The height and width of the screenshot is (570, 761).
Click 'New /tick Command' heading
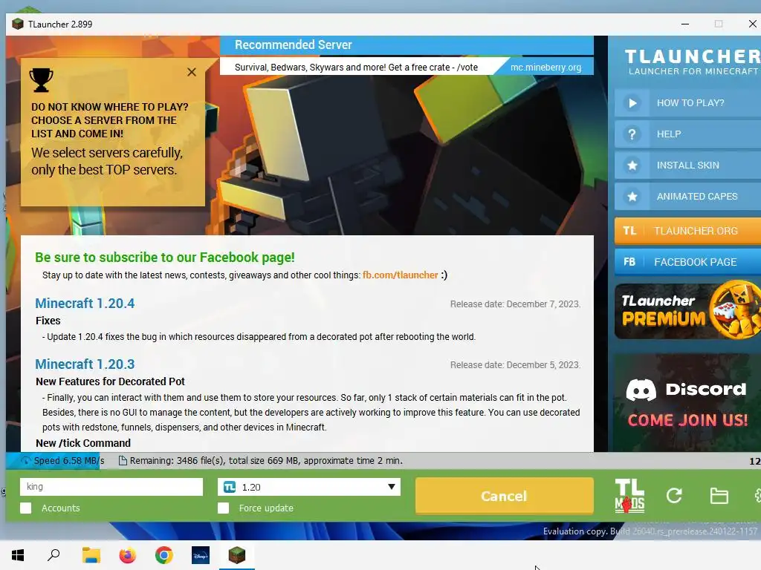(x=83, y=443)
